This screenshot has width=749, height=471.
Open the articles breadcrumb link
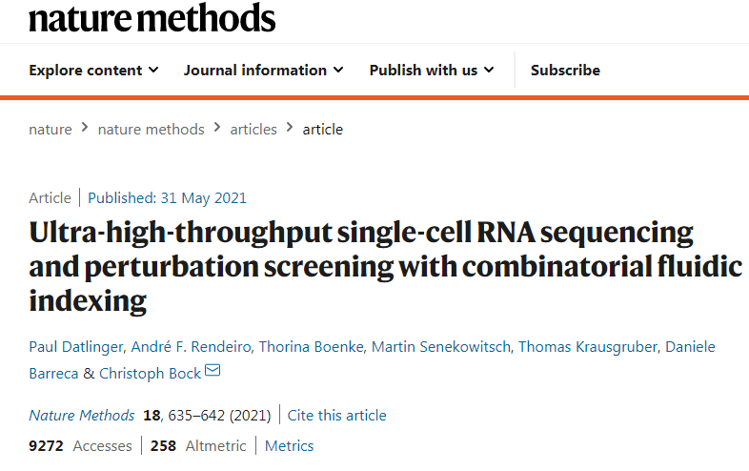click(253, 129)
